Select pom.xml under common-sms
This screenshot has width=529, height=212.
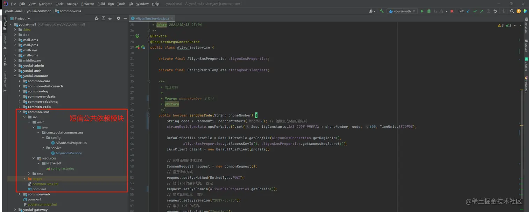39,189
